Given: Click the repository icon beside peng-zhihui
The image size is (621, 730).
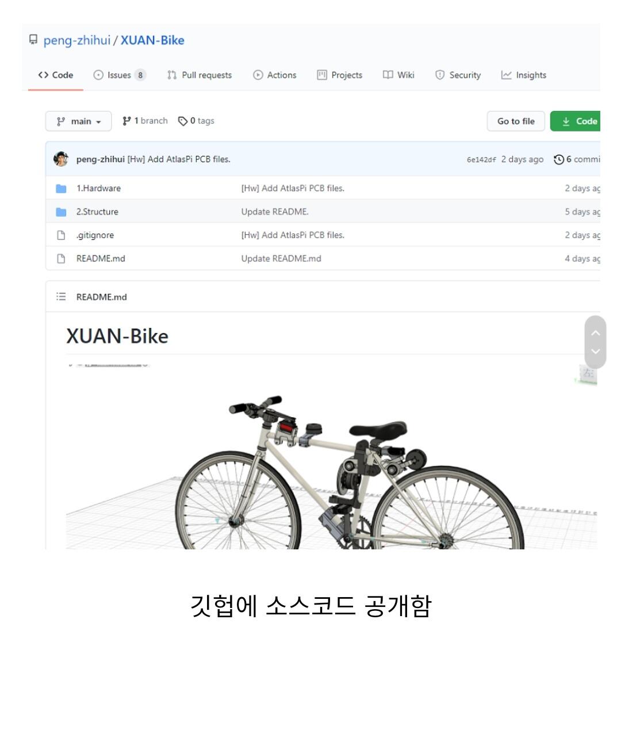Looking at the screenshot, I should [33, 40].
